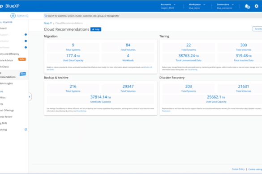262x174 pixels.
Task: Open Support Offerings in the sidebar
Action: point(7,110)
